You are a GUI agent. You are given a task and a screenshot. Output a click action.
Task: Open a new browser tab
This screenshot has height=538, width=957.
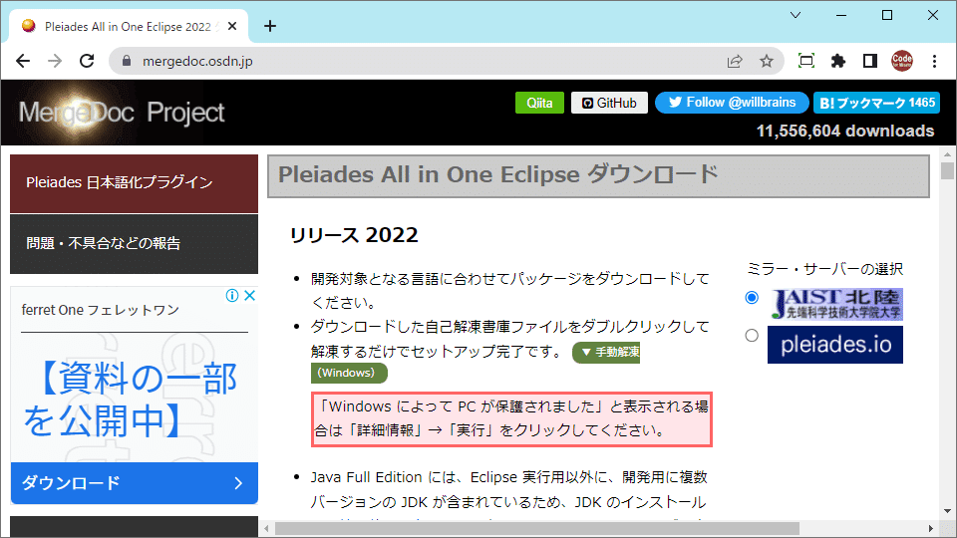[270, 26]
